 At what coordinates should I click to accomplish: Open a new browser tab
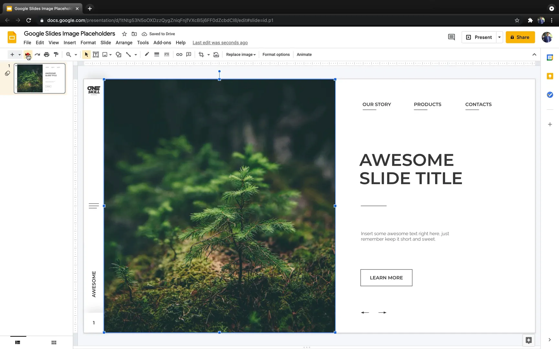(x=90, y=9)
